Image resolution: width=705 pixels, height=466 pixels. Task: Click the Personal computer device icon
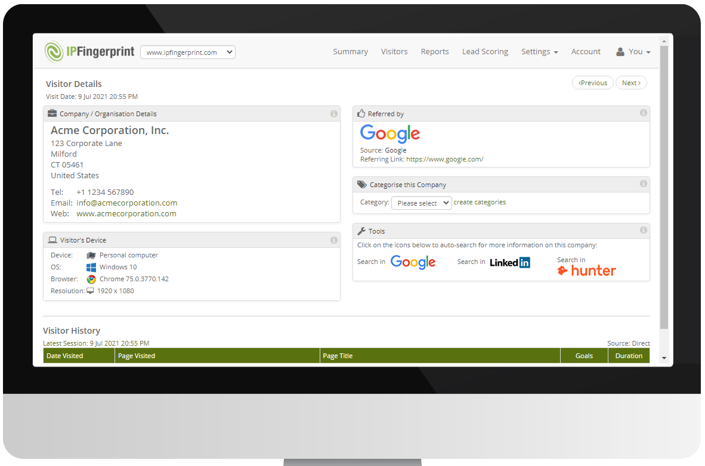[91, 255]
